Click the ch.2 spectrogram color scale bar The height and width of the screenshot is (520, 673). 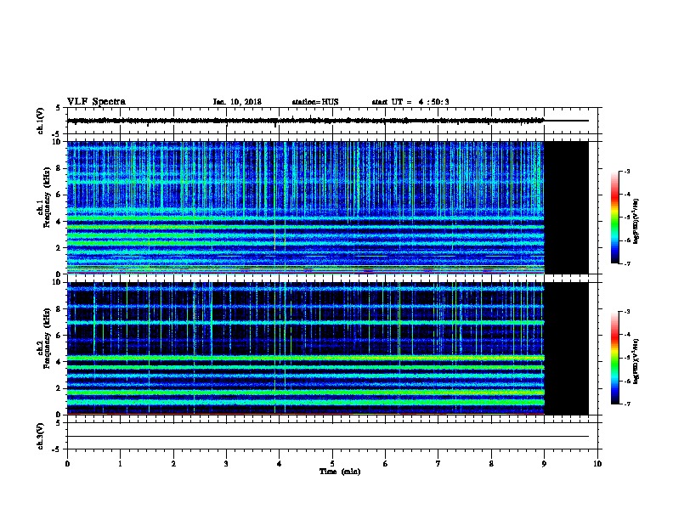[x=615, y=358]
